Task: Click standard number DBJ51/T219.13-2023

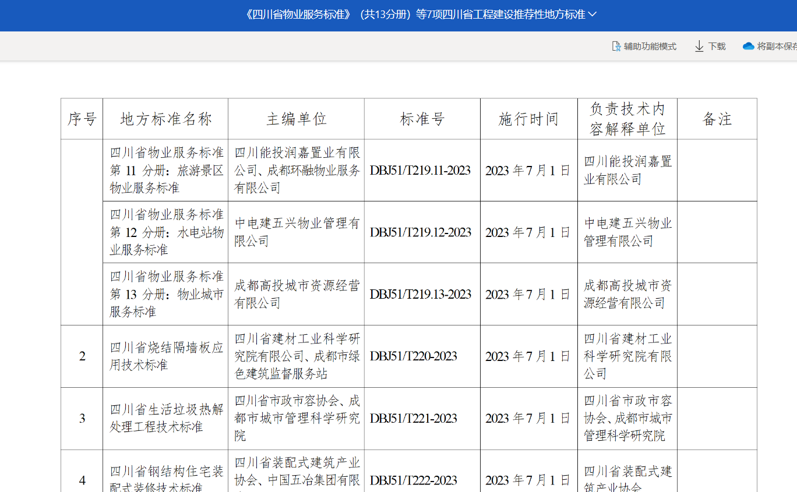Action: coord(420,295)
